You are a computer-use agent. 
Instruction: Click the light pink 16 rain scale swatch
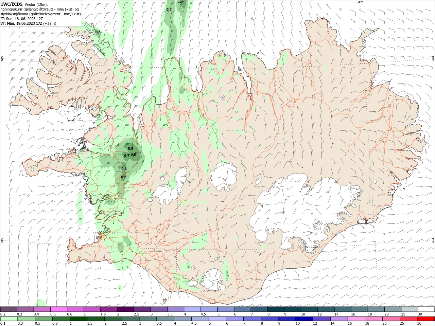click(356, 319)
